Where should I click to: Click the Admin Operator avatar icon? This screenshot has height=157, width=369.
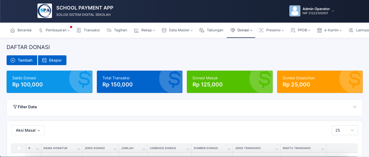click(295, 11)
